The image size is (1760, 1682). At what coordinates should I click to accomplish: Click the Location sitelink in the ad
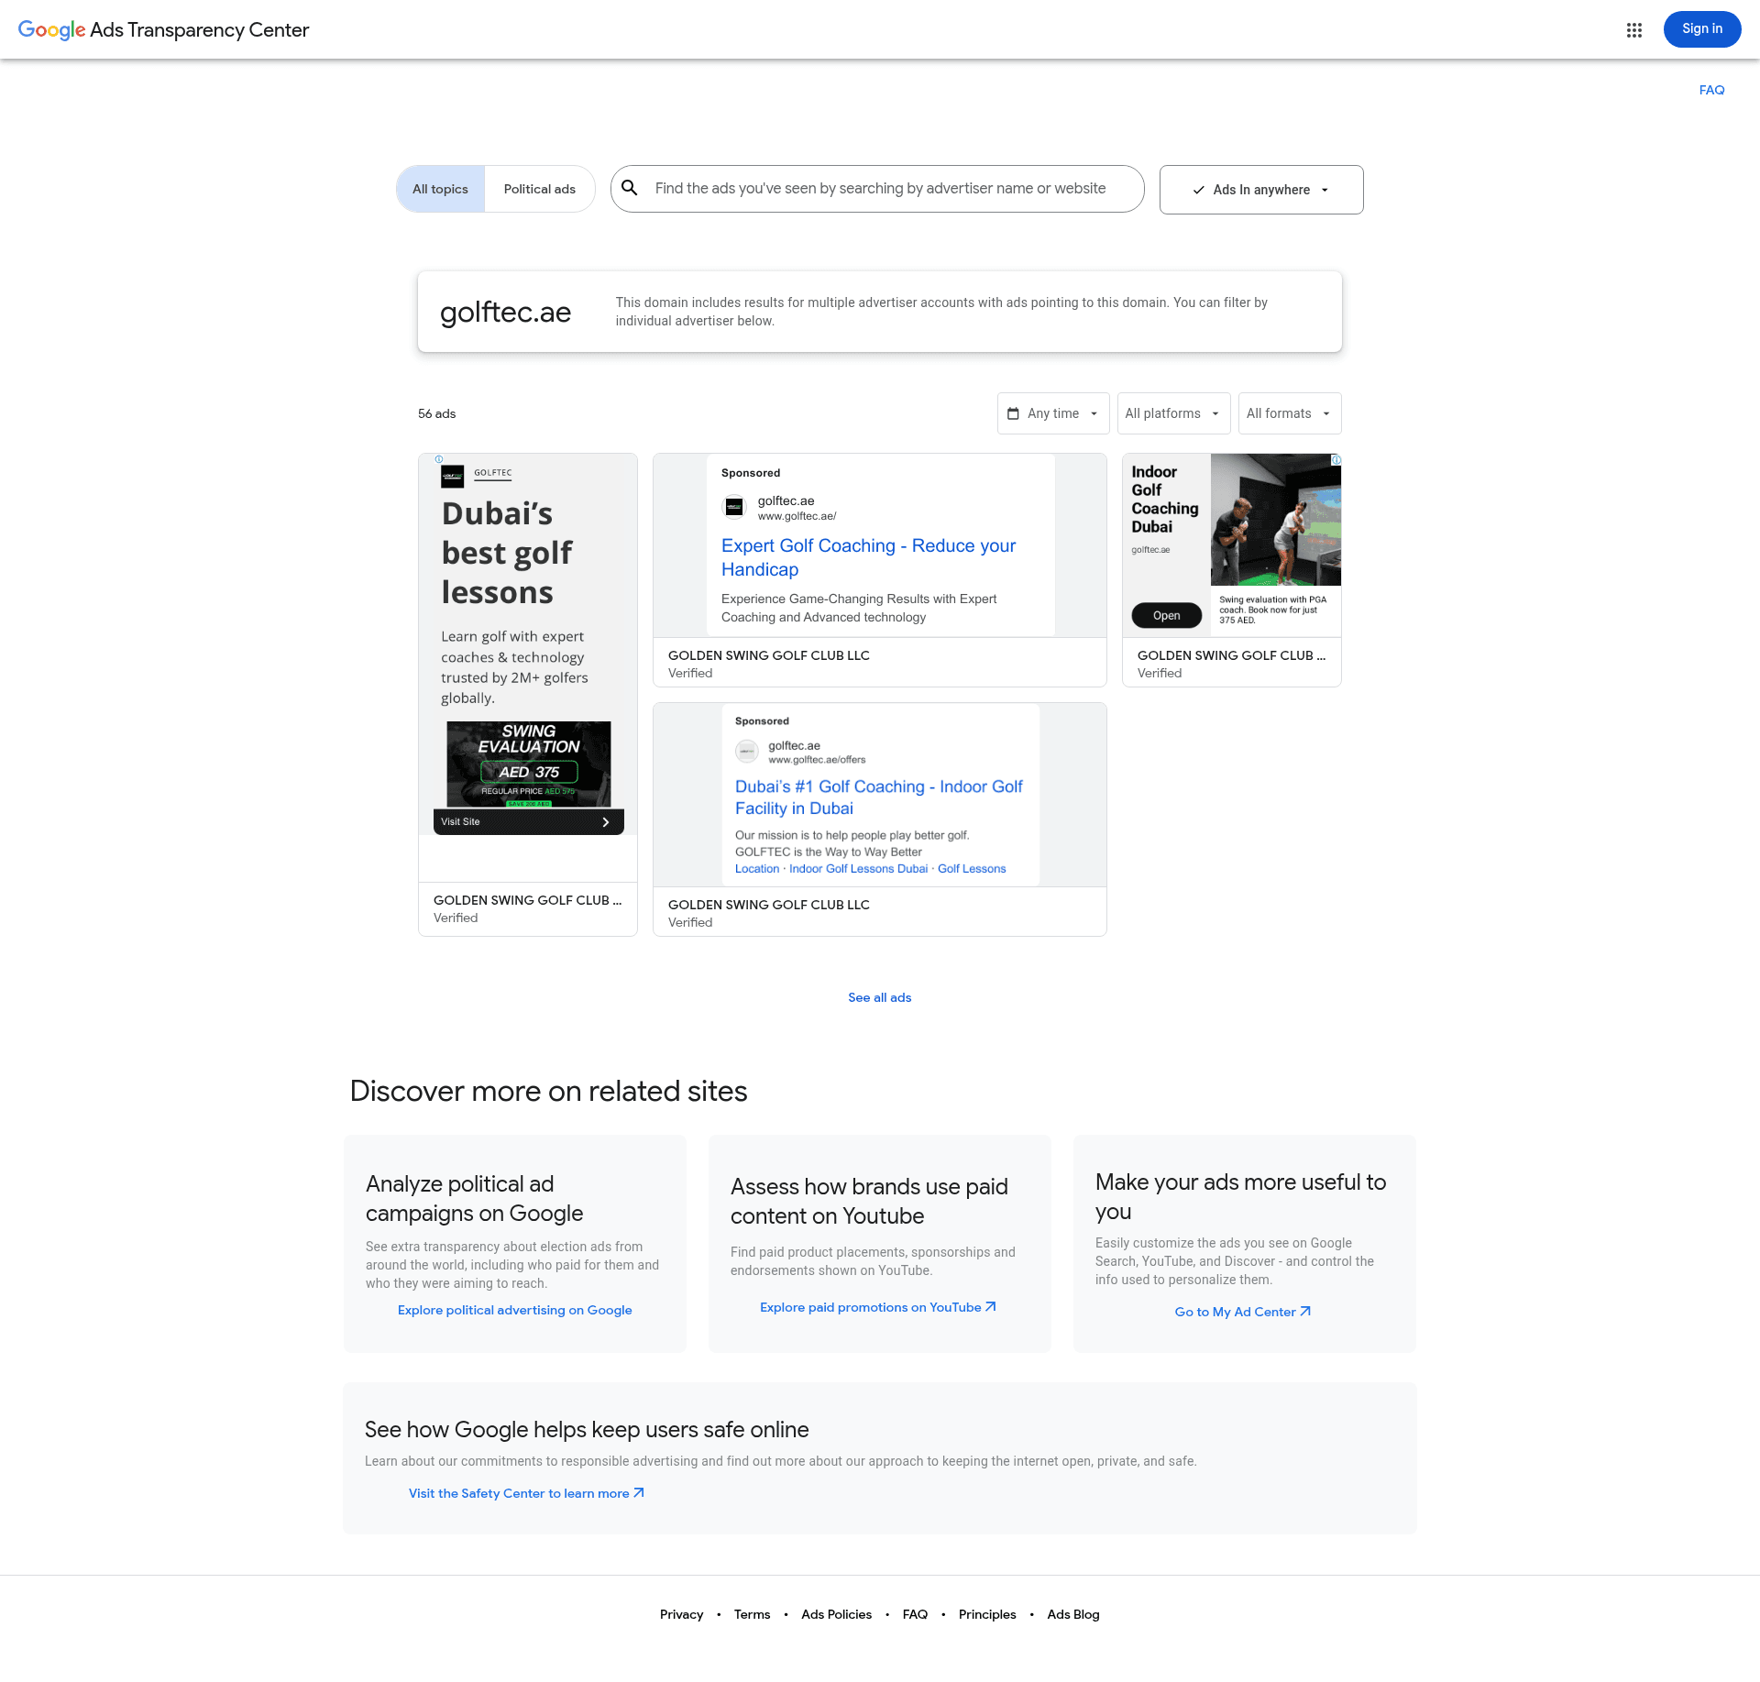[x=757, y=869]
